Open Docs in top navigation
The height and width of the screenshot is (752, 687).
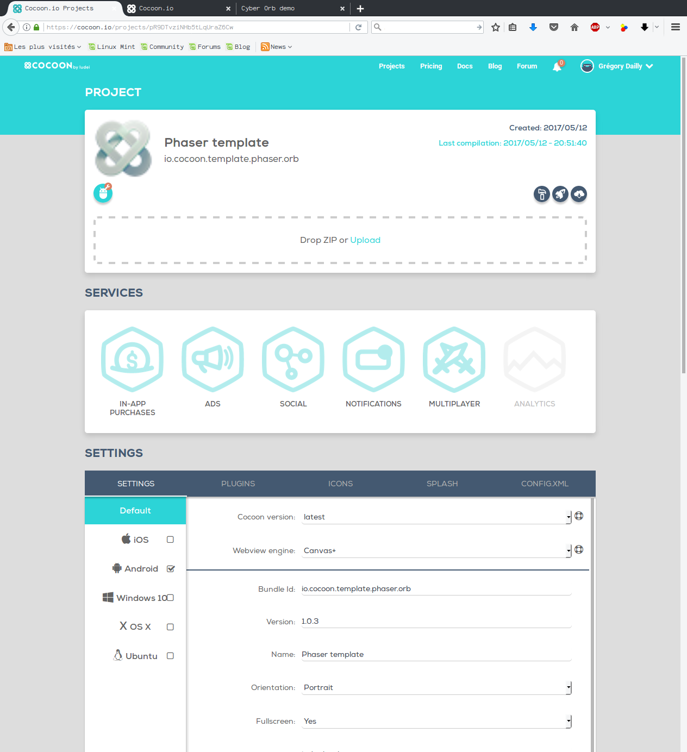(x=465, y=66)
